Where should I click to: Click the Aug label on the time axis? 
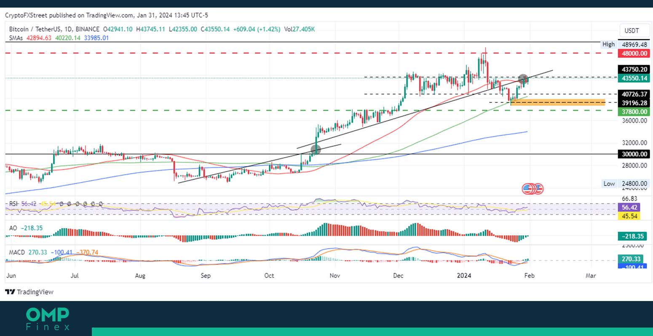pos(140,276)
